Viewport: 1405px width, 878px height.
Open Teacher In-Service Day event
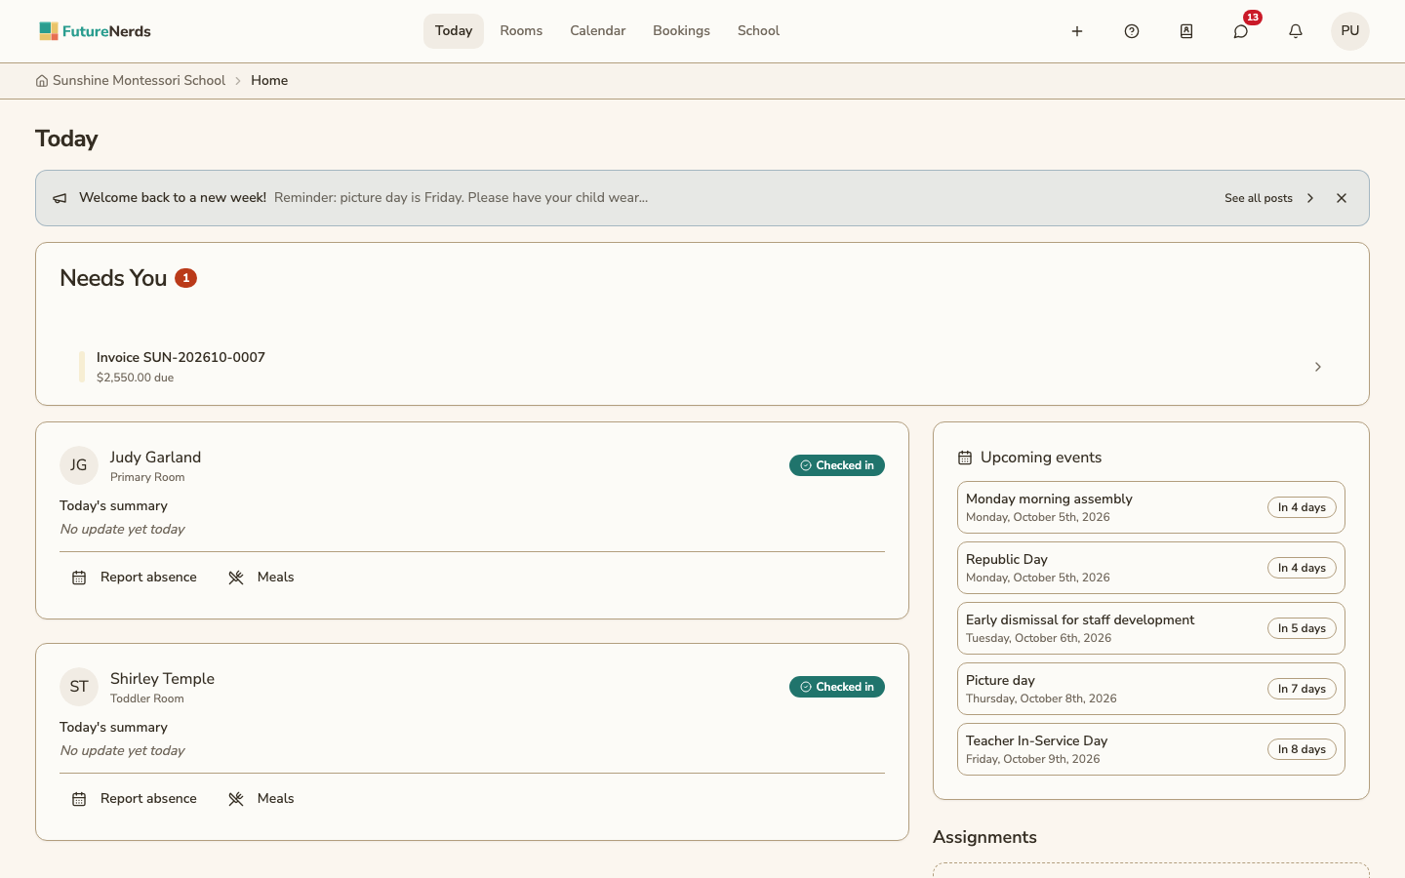click(1151, 749)
